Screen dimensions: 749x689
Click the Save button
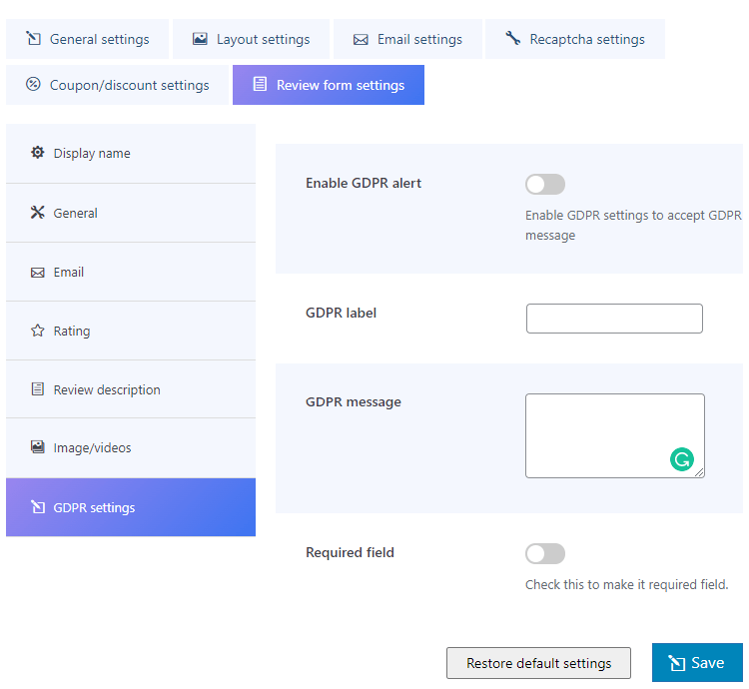click(x=697, y=662)
